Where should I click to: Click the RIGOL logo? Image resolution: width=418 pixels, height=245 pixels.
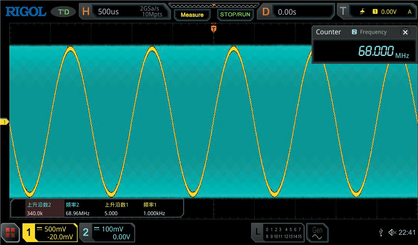pos(25,11)
